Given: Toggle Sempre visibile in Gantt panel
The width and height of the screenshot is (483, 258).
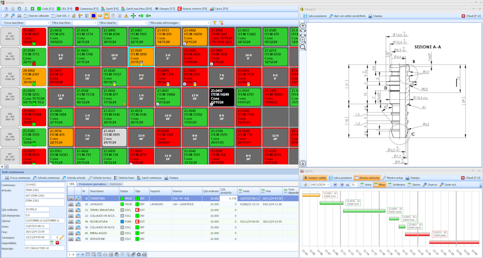Looking at the screenshot, I should tap(315, 178).
